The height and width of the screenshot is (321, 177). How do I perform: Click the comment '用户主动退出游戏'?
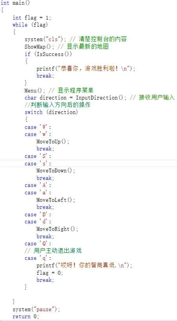point(53,251)
